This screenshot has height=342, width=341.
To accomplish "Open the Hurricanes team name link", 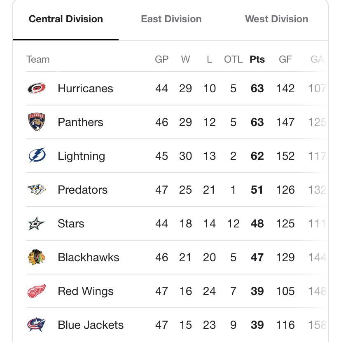I will click(x=85, y=88).
